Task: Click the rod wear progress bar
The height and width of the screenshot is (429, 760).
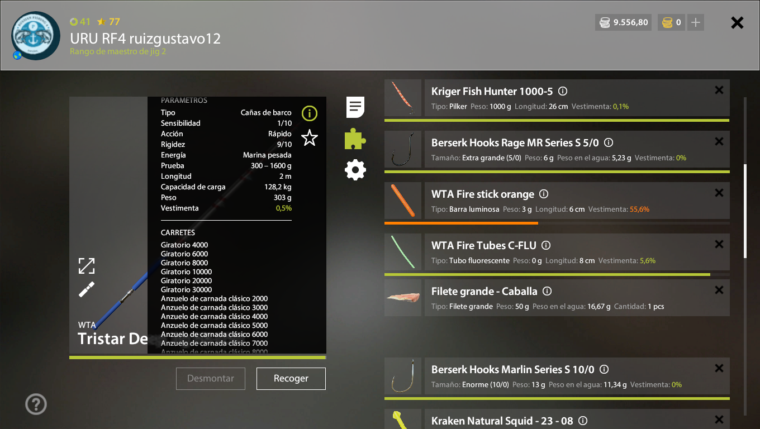Action: pyautogui.click(x=198, y=357)
